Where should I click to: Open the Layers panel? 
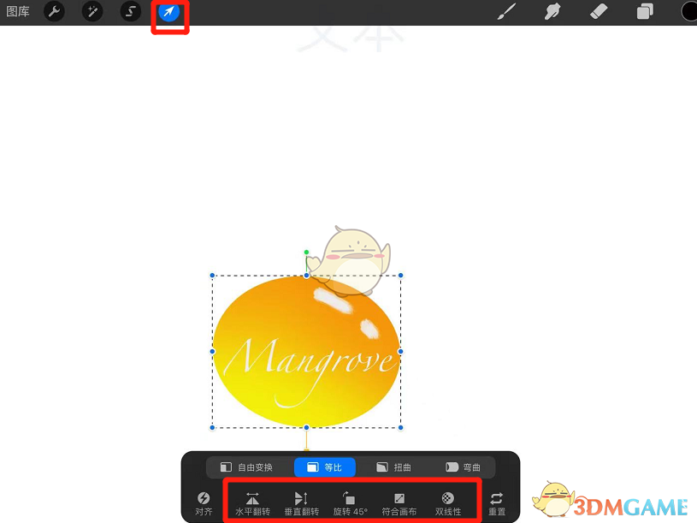pyautogui.click(x=645, y=12)
